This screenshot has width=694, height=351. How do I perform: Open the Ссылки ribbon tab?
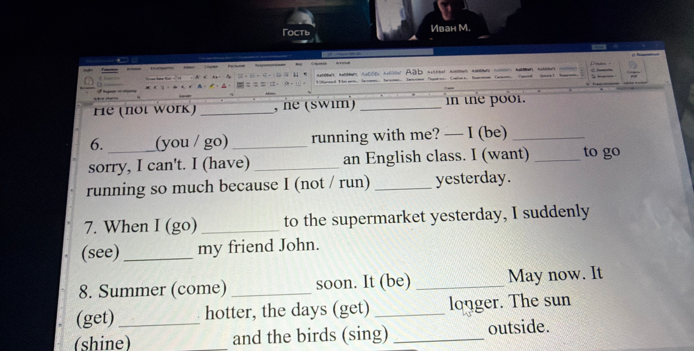[210, 67]
